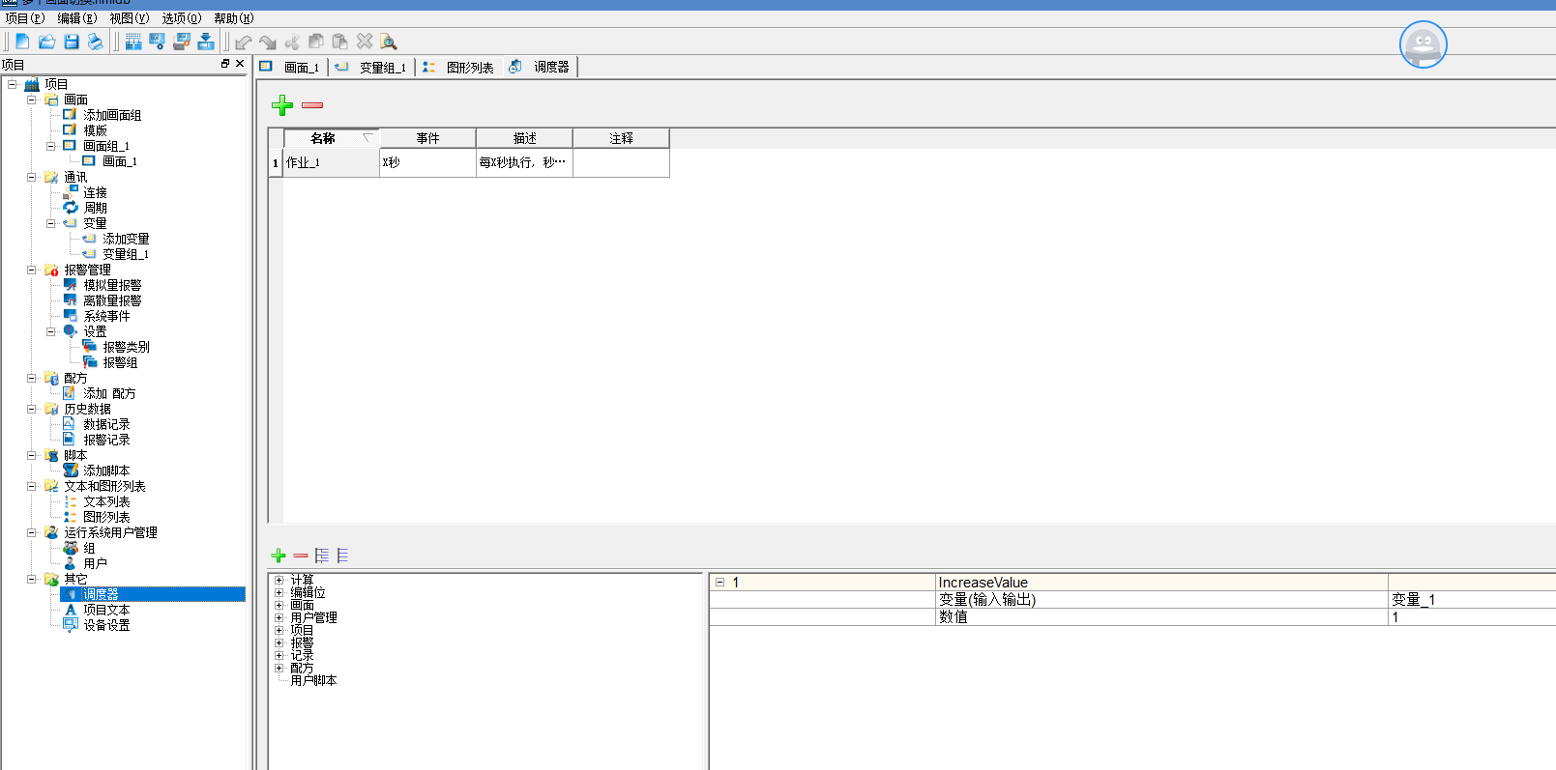Select 添加画面组 in project tree
Screen dimensions: 1556x770
point(112,115)
